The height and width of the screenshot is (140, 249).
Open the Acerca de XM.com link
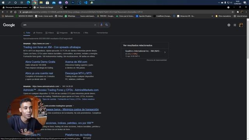click(76, 62)
